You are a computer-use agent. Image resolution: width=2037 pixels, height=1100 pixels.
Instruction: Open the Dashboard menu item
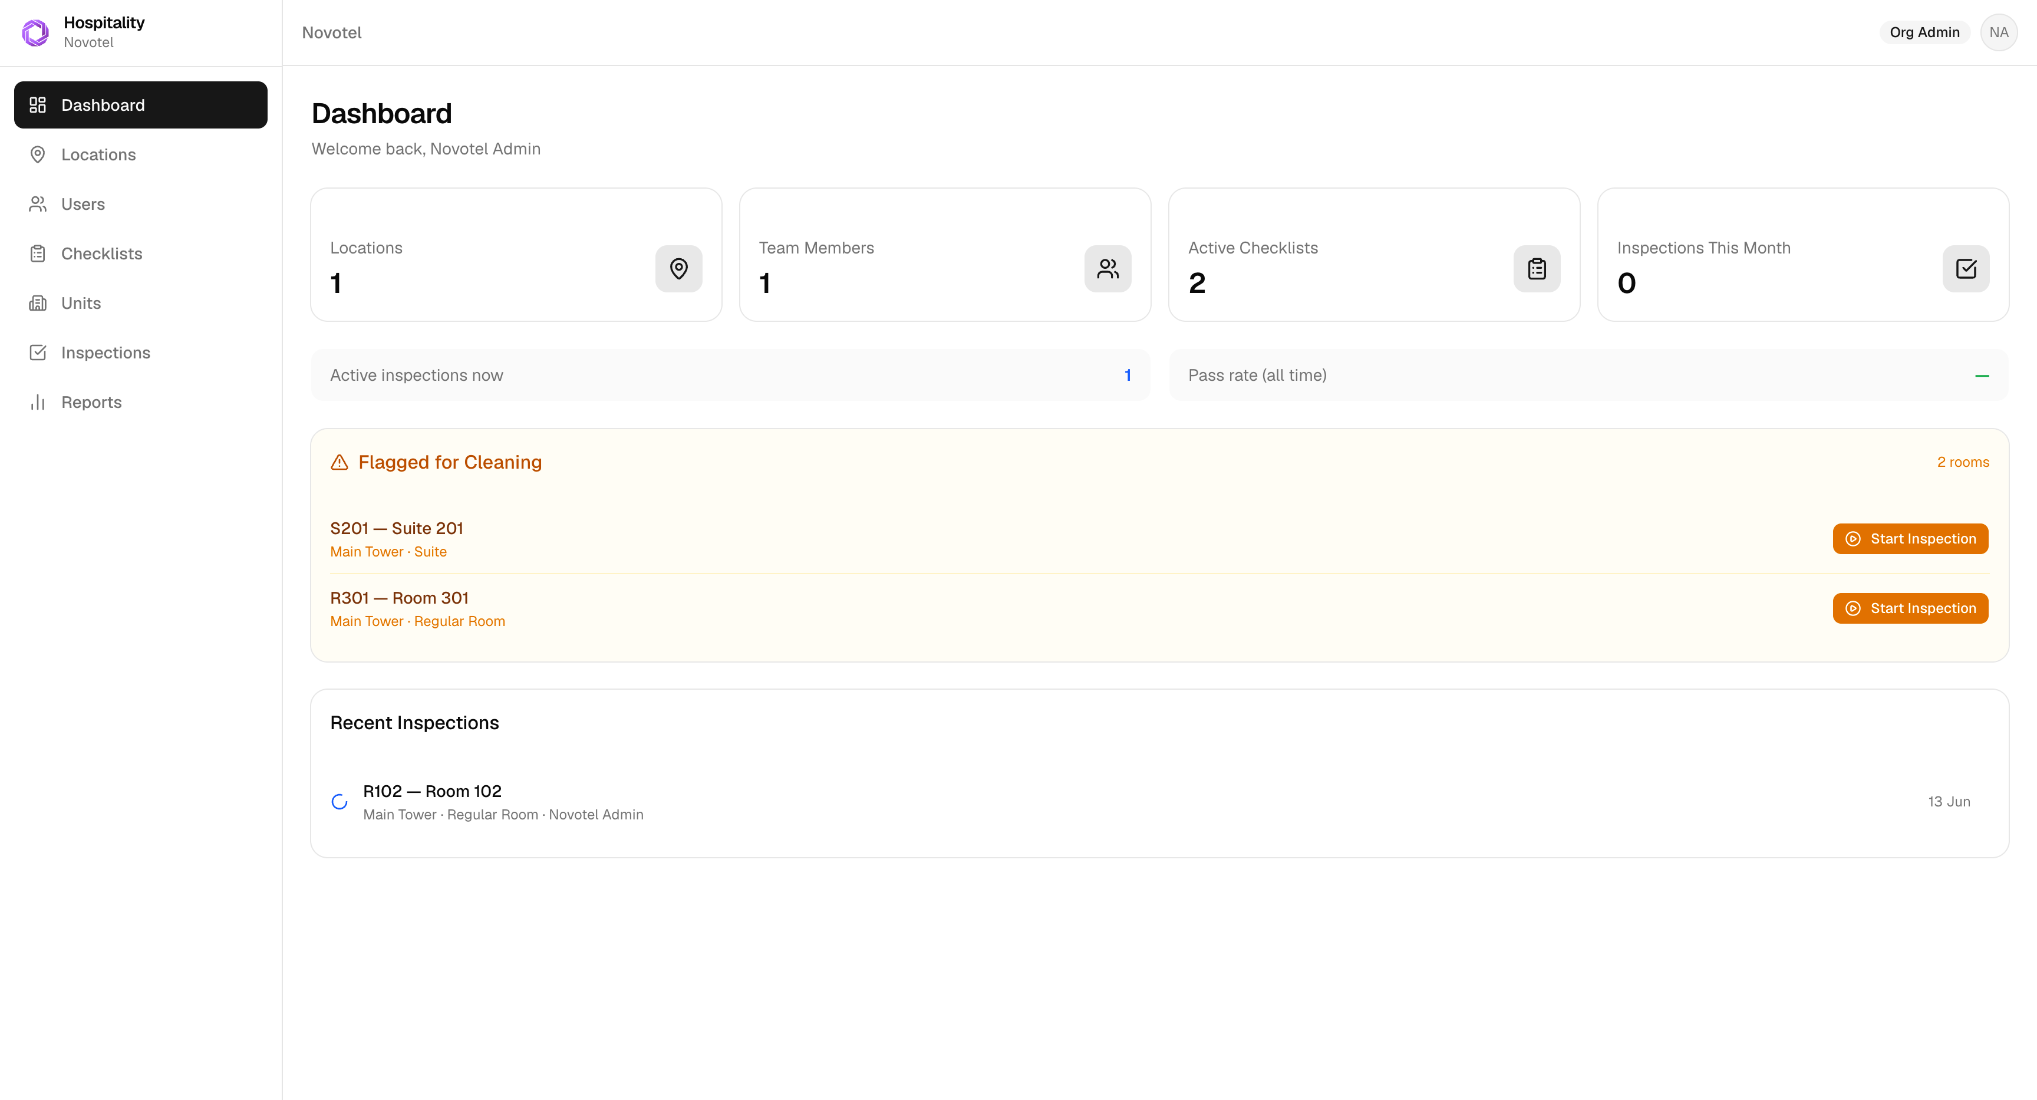point(141,105)
